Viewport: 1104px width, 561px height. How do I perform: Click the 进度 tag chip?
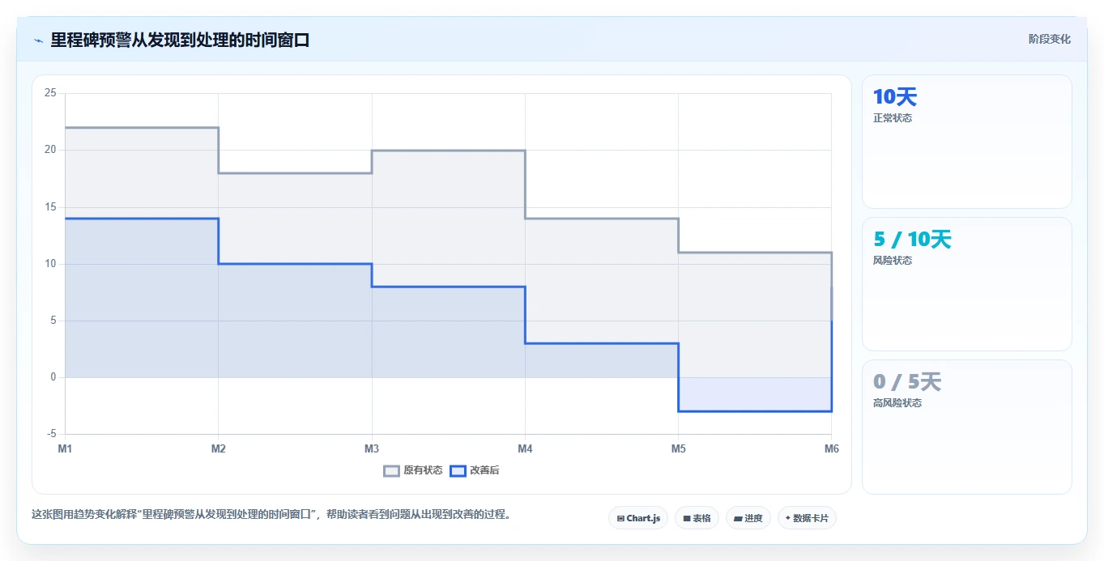point(748,518)
